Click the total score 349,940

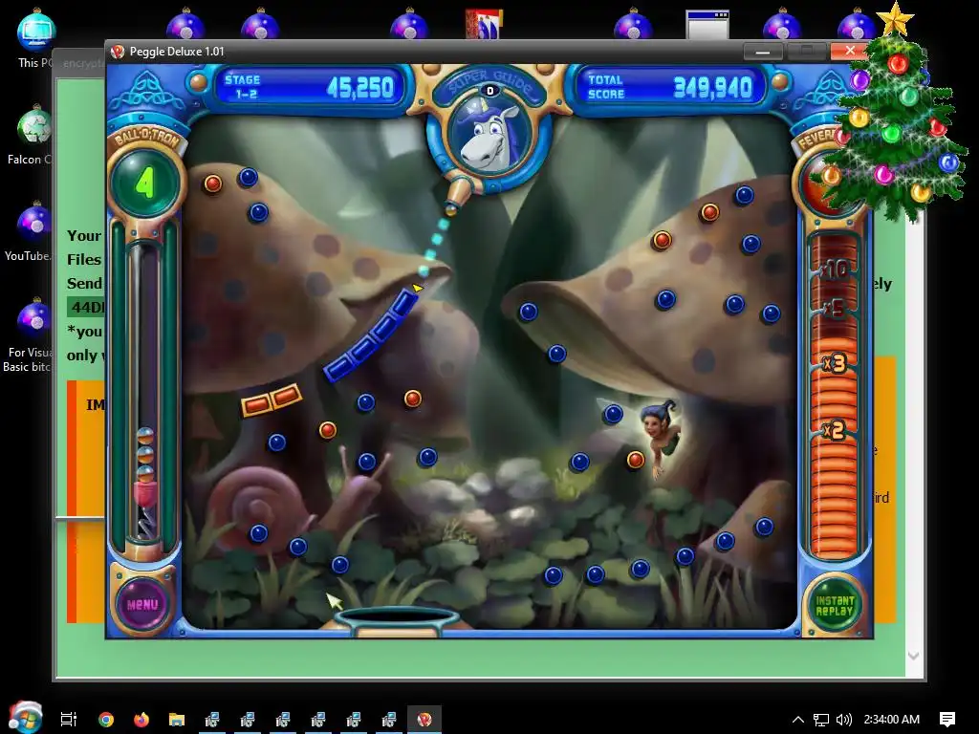tap(713, 87)
